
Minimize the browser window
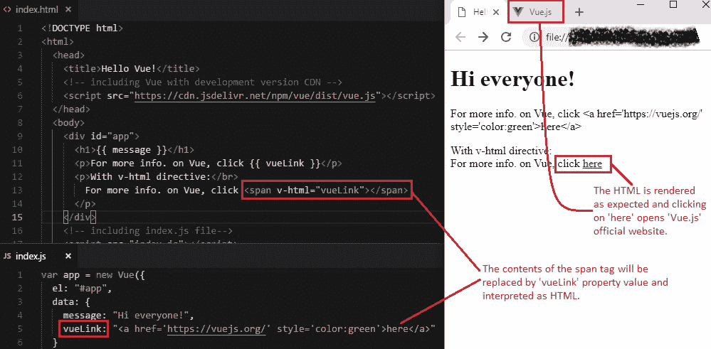[x=641, y=4]
